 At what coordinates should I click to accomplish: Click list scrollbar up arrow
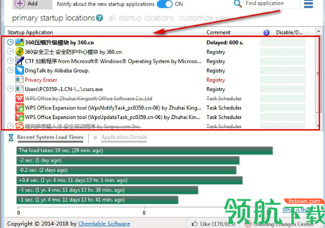tap(318, 31)
